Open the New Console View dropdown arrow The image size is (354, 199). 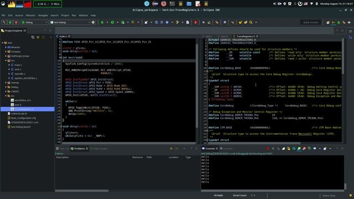pos(330,149)
